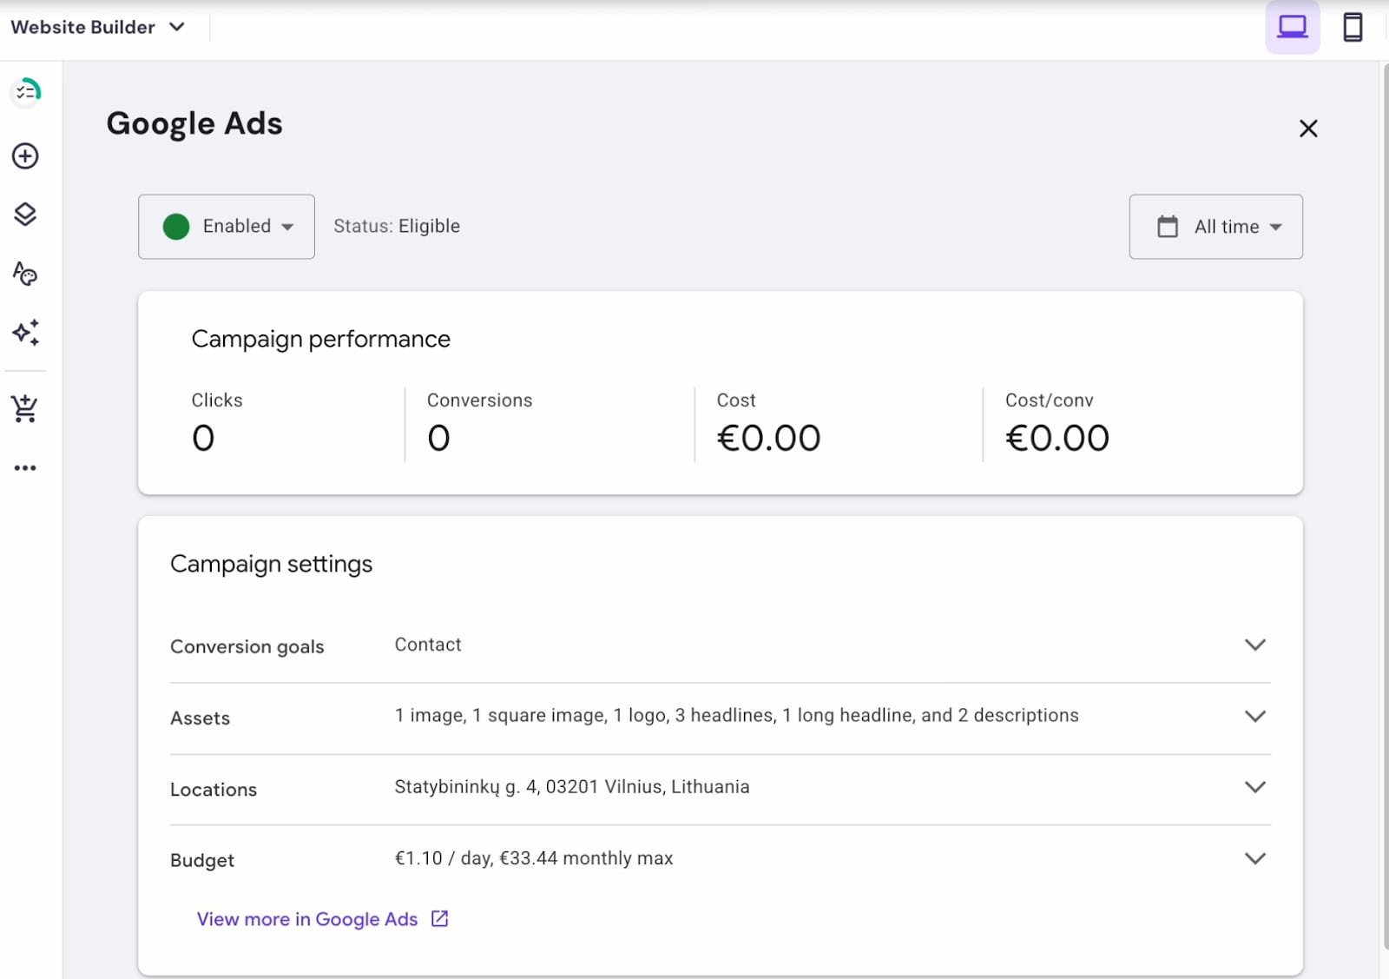Click the external link icon beside Google Ads
This screenshot has height=979, width=1389.
point(440,919)
